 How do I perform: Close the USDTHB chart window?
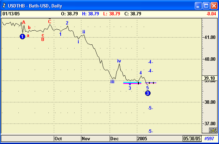point(214,6)
